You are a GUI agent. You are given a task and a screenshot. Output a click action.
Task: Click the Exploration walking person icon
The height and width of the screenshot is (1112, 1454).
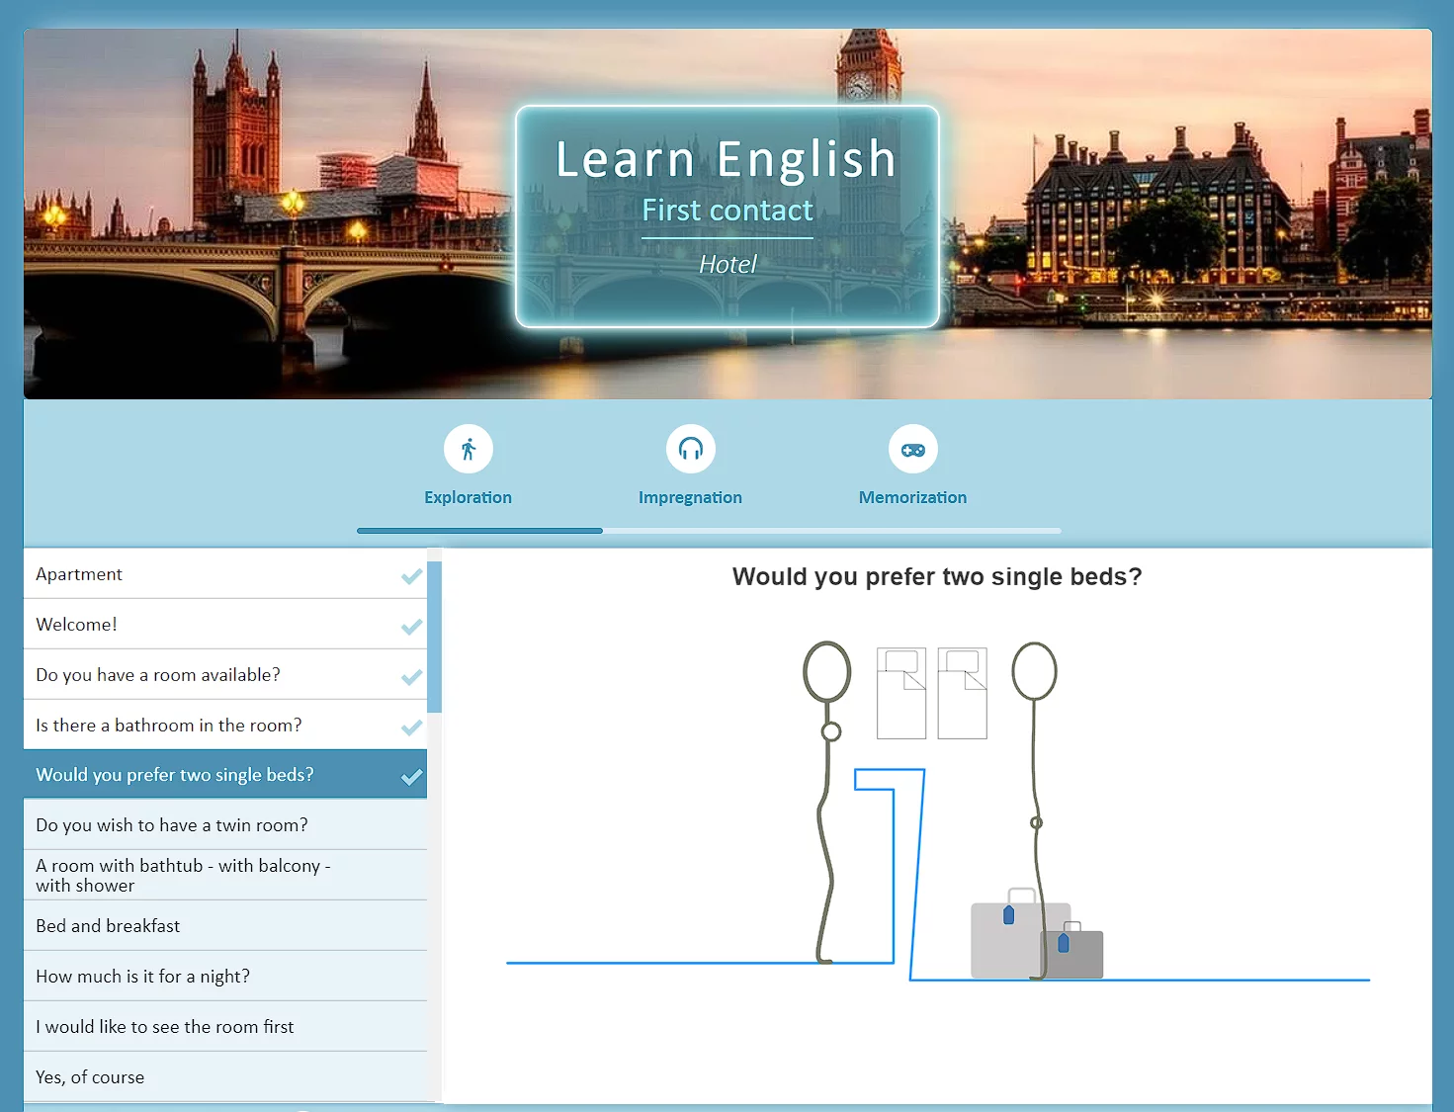point(469,450)
